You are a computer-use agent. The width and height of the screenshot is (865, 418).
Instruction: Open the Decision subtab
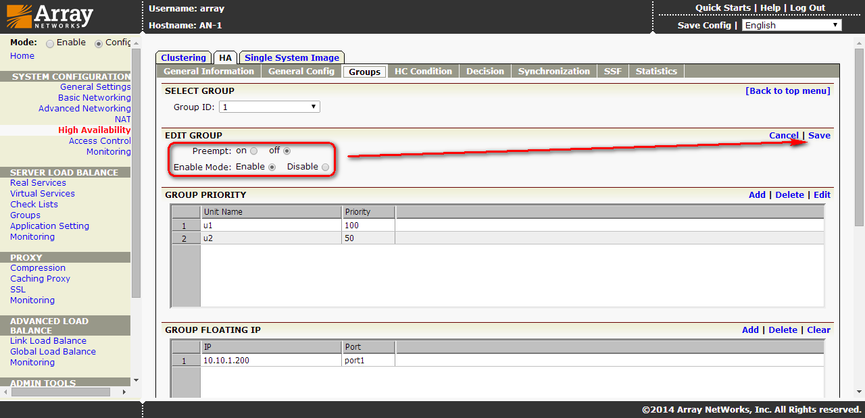click(485, 71)
